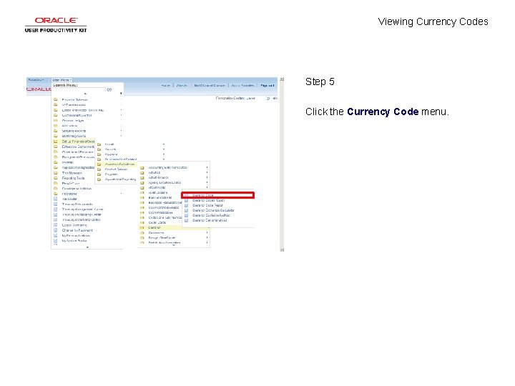Click the Application Diagnostics folder icon
The image size is (515, 386).
click(x=56, y=167)
